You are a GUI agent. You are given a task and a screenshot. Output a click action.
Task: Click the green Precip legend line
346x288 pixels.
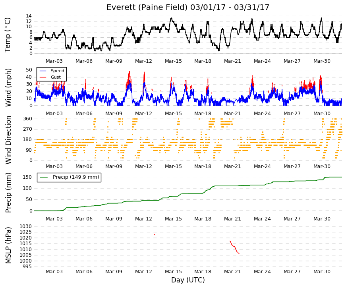pyautogui.click(x=44, y=177)
